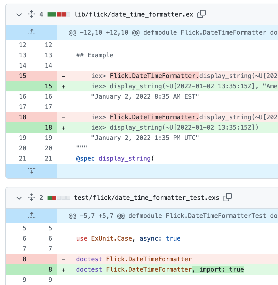Copy the lib/flick/date_time_formatter.ex path
This screenshot has height=285, width=278.
(202, 14)
